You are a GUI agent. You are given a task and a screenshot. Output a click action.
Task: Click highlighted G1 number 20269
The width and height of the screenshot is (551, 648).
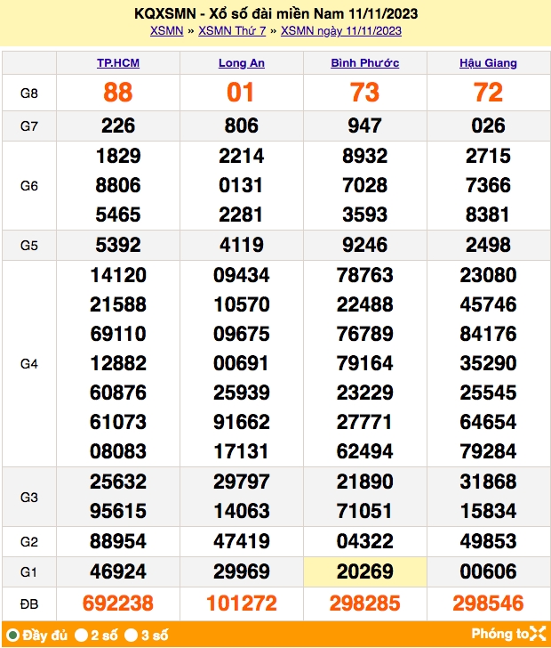[365, 572]
